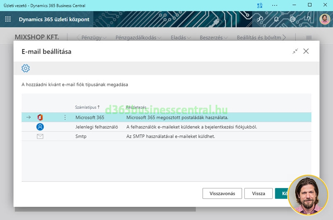
Task: Open the app launcher waffle icon
Action: pos(8,19)
